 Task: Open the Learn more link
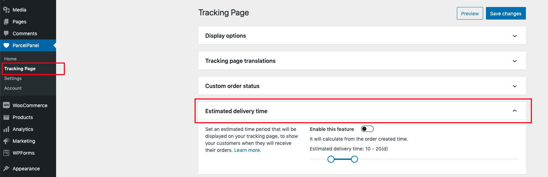coord(247,150)
